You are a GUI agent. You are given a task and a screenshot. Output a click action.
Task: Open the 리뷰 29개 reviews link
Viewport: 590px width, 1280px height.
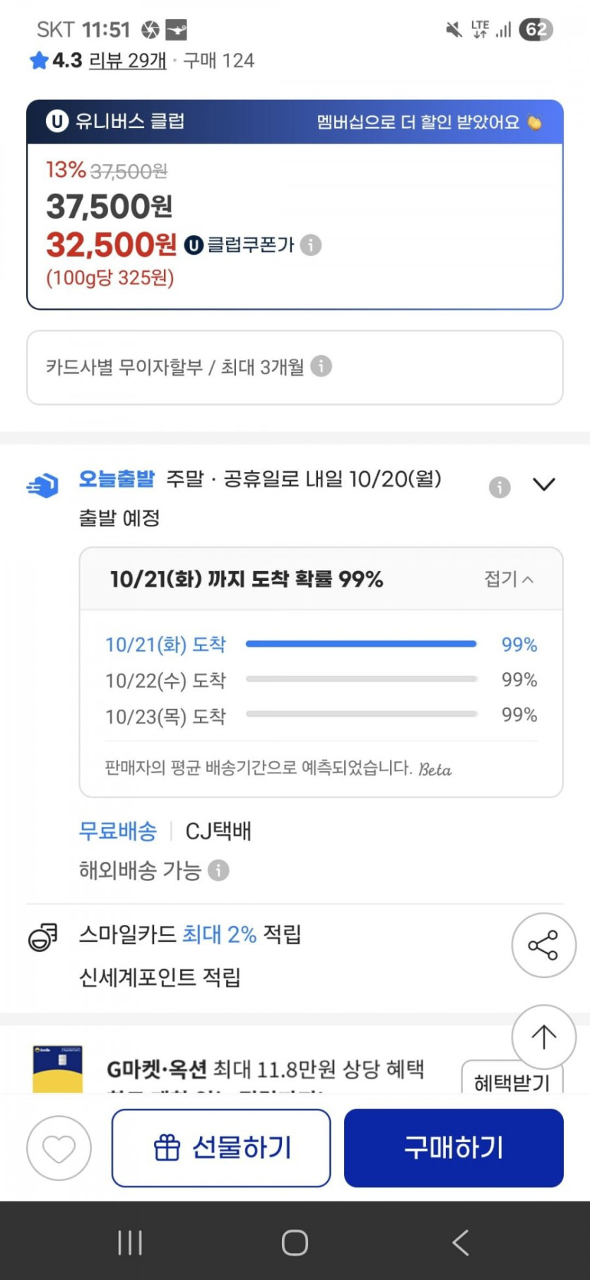[x=128, y=61]
